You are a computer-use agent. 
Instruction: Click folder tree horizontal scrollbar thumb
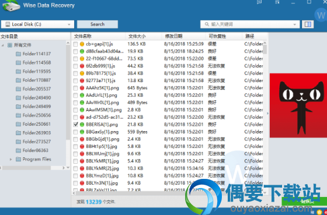26,168
